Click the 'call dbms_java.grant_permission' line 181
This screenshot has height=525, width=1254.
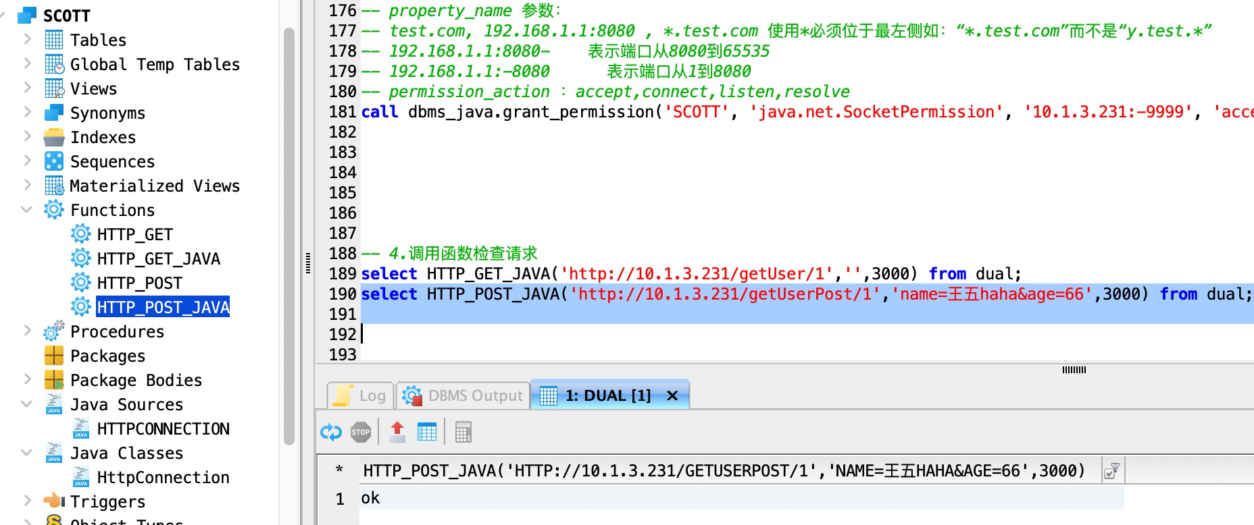coord(807,111)
